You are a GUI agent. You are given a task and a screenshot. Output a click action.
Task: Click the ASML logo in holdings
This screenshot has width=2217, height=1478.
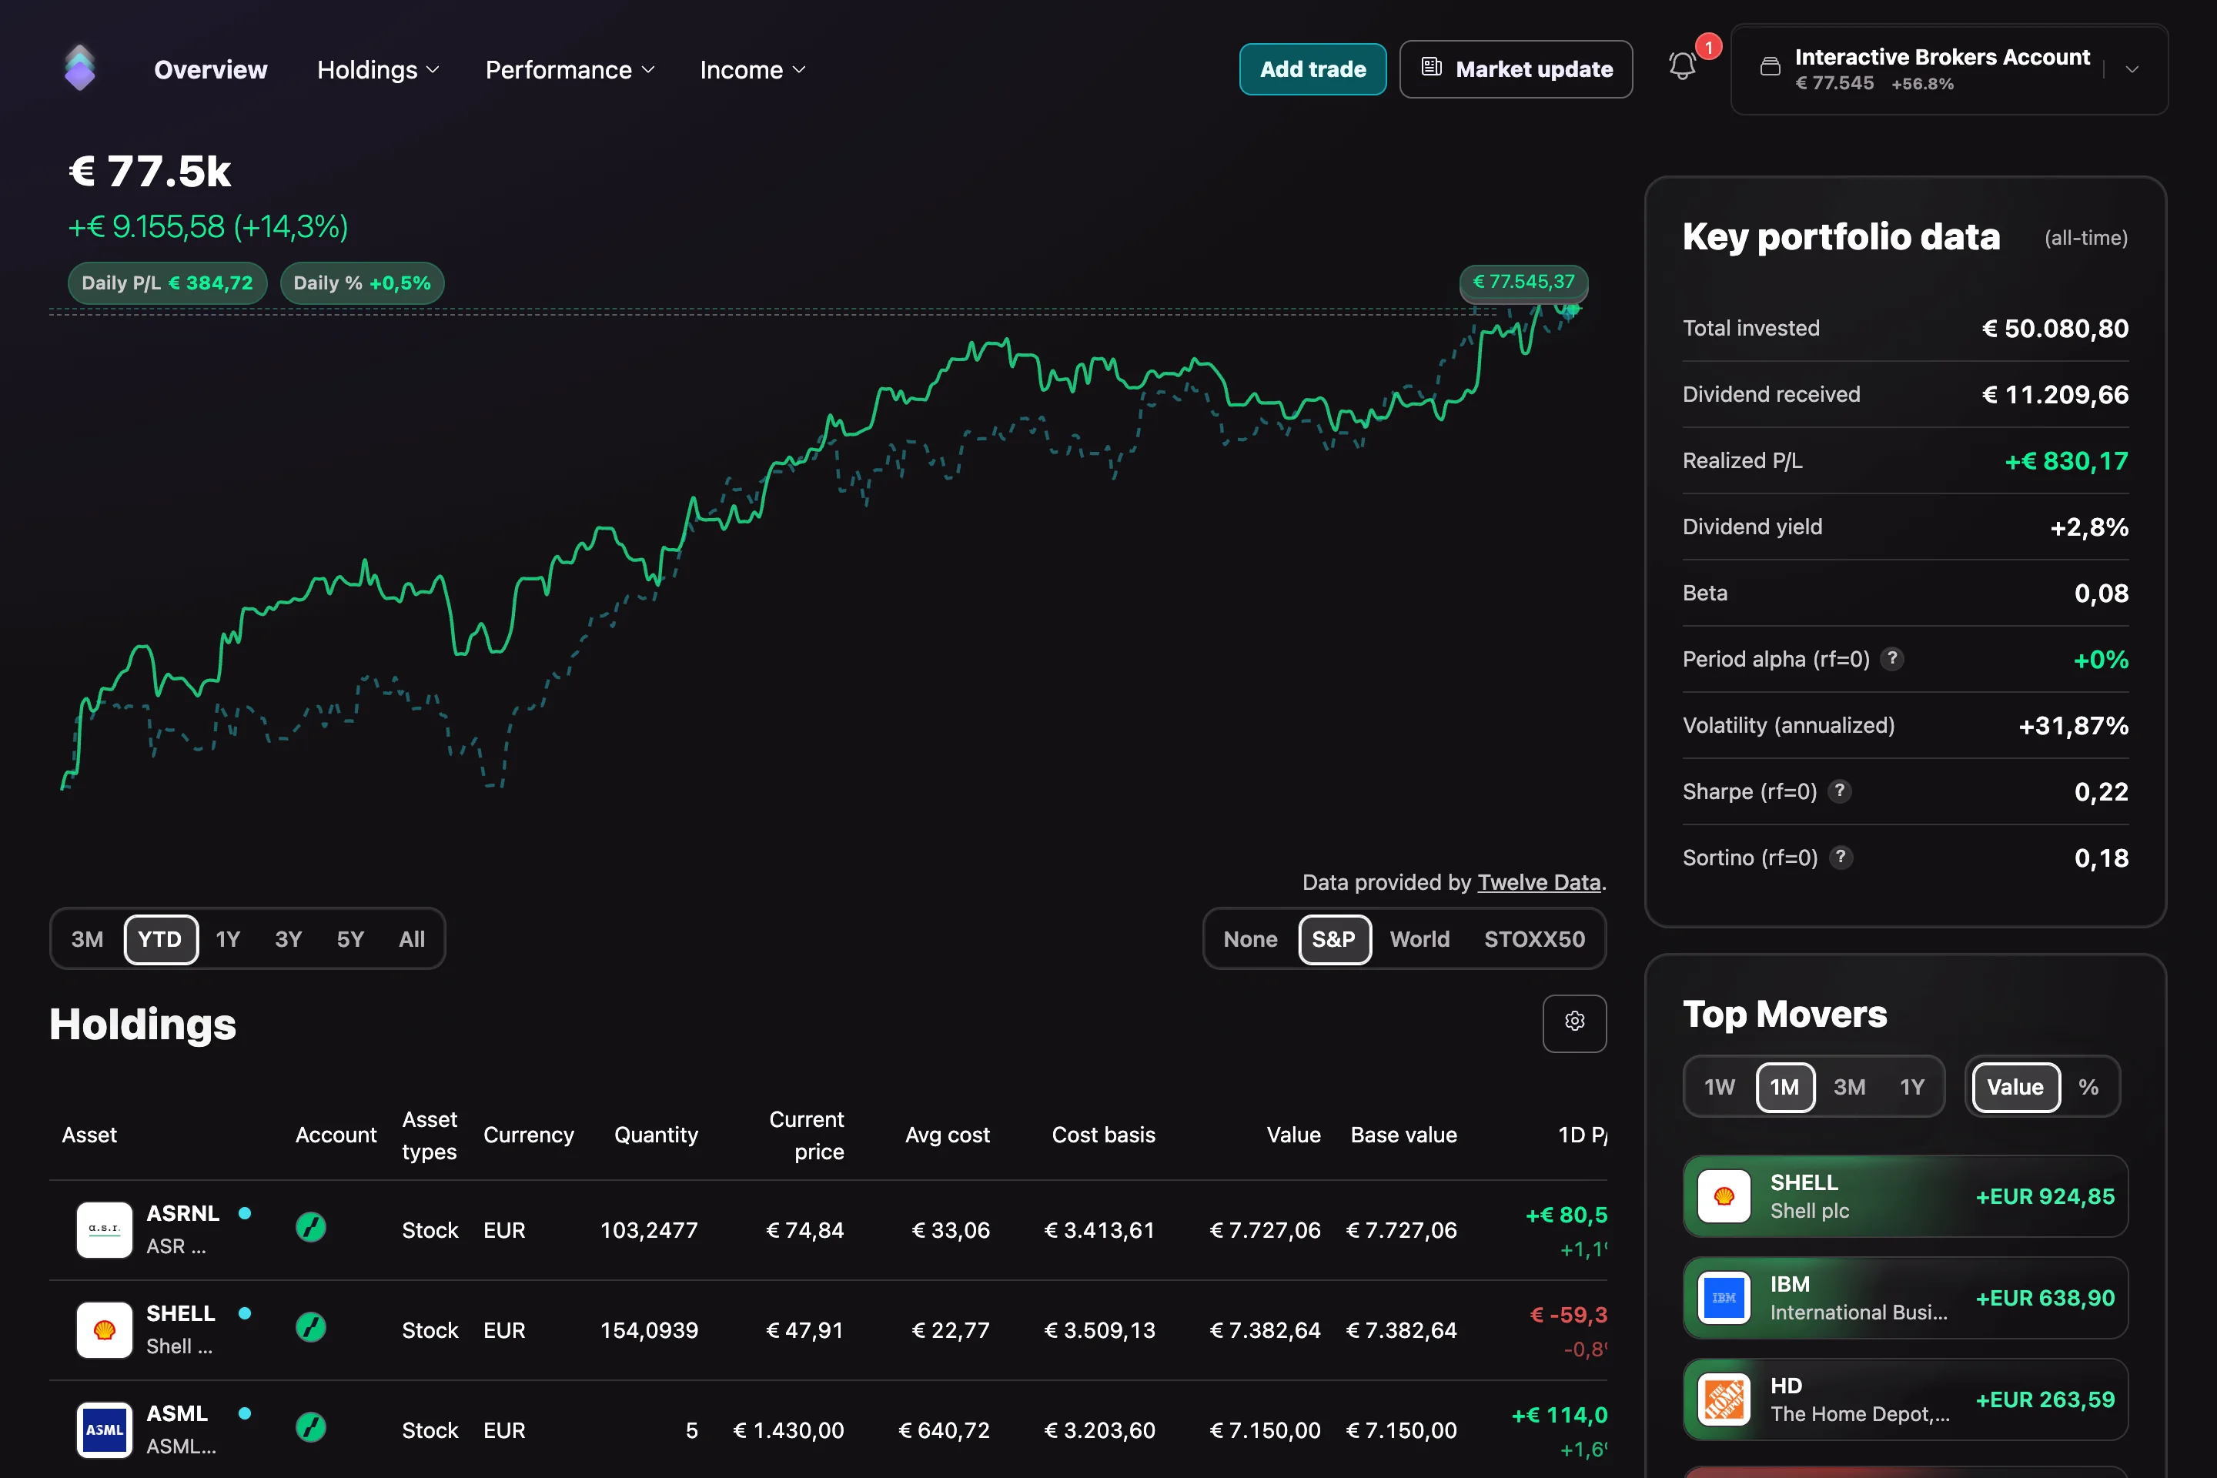pos(104,1429)
